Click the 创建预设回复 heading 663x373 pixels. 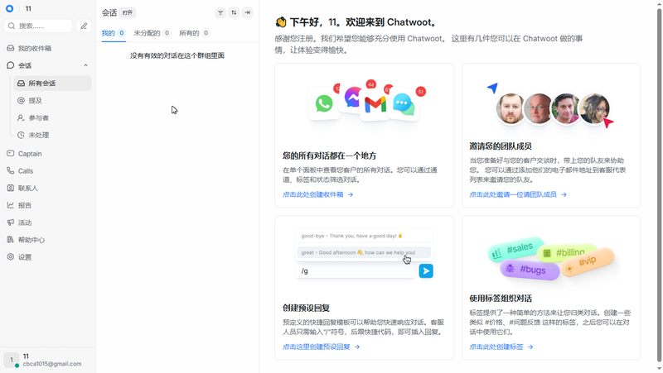click(306, 308)
